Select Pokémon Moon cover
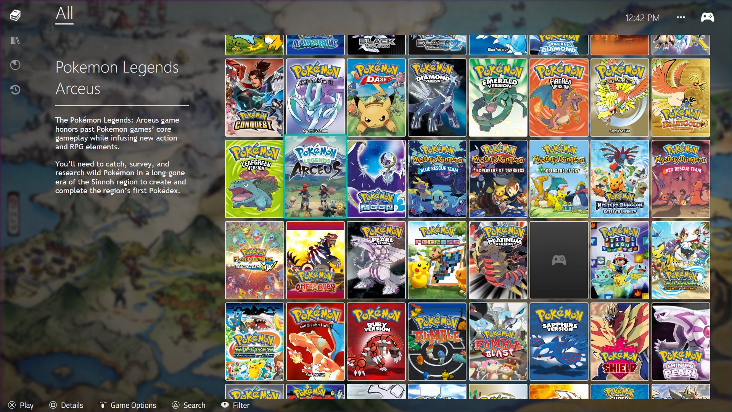732x412 pixels. [376, 179]
